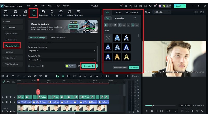
Task: Open the Titles library
Action: click(x=34, y=13)
